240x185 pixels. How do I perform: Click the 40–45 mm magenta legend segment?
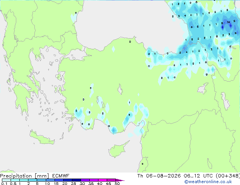[103, 180]
